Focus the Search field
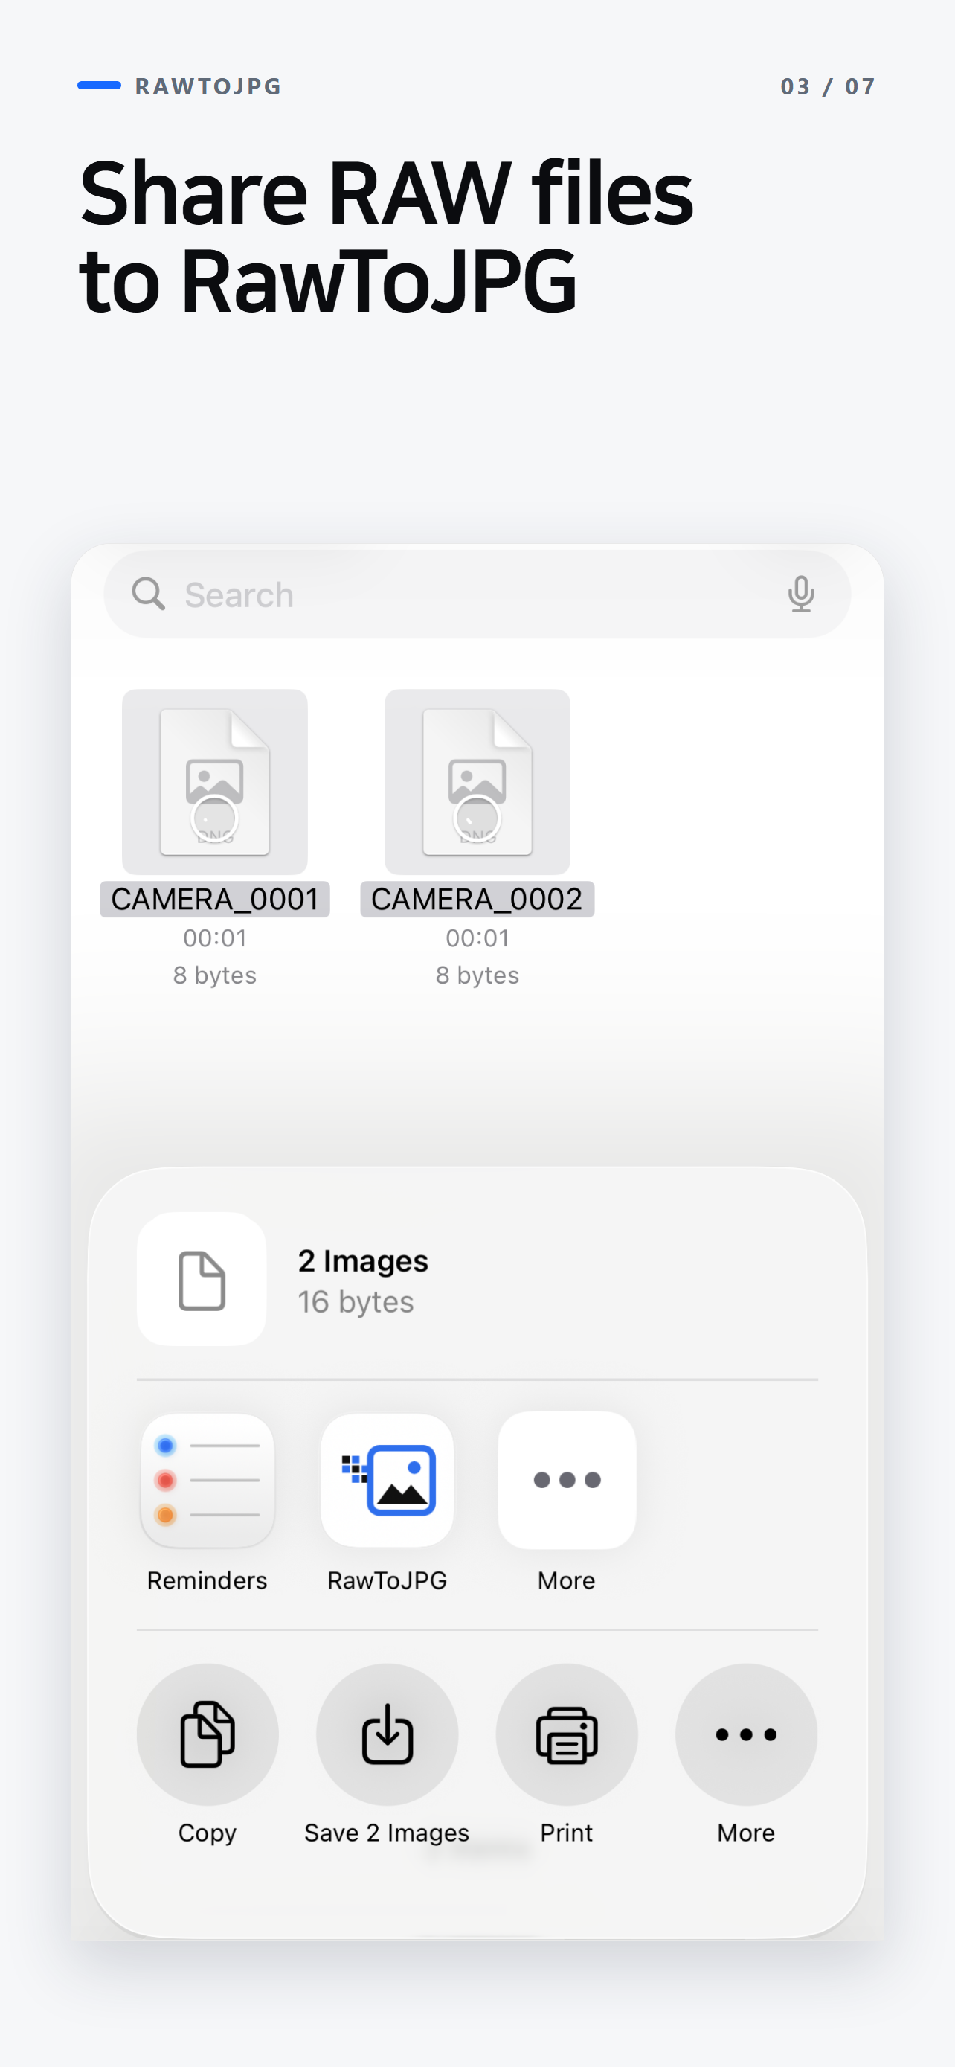 point(477,595)
